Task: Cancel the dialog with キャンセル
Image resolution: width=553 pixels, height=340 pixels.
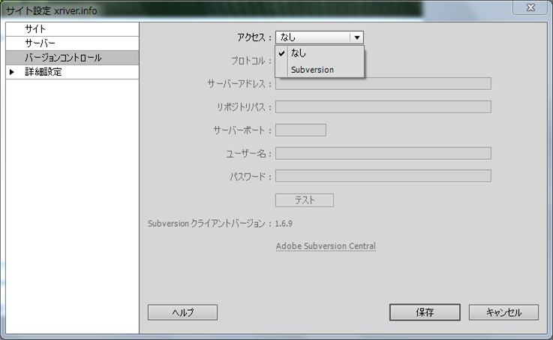Action: click(503, 312)
